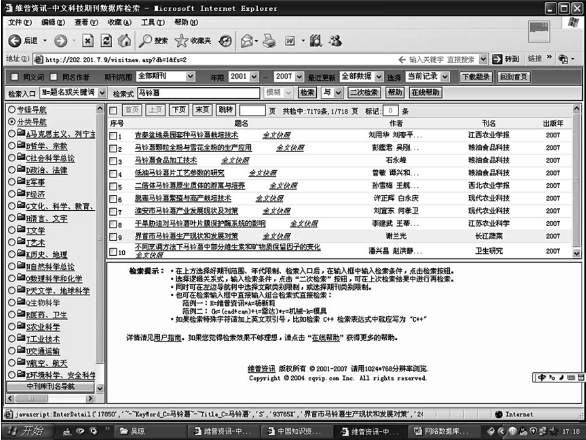Open the 工具(T) menu
The width and height of the screenshot is (586, 440).
pos(153,22)
